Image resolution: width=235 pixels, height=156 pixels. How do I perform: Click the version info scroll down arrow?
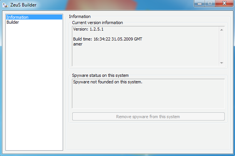pyautogui.click(x=222, y=63)
